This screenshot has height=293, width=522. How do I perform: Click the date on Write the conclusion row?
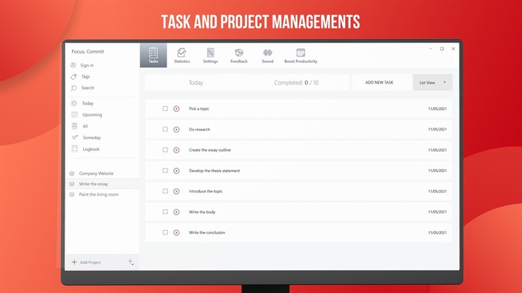437,232
